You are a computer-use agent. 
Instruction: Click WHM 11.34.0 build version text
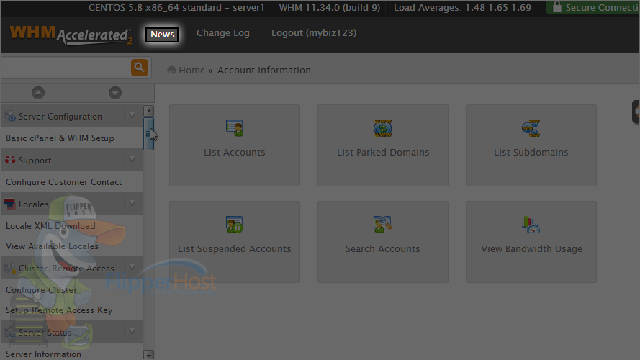[330, 8]
